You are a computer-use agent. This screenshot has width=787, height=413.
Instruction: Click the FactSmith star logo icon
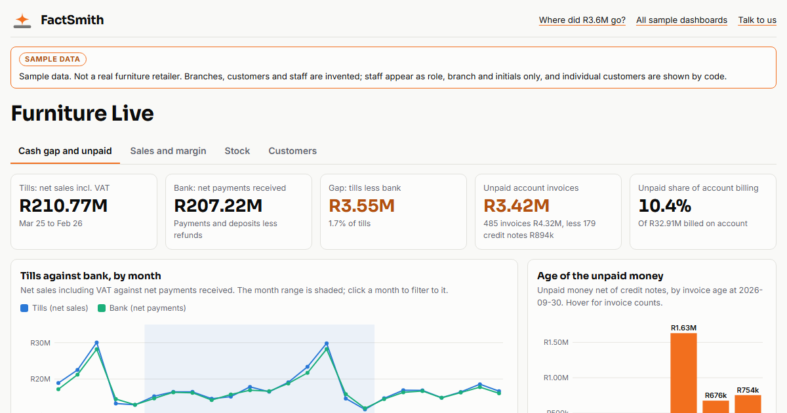coord(22,20)
